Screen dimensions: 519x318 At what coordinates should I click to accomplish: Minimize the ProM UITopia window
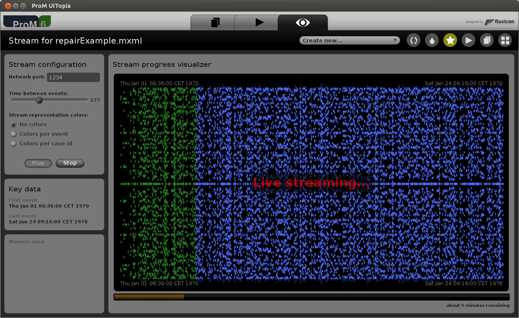(15, 6)
